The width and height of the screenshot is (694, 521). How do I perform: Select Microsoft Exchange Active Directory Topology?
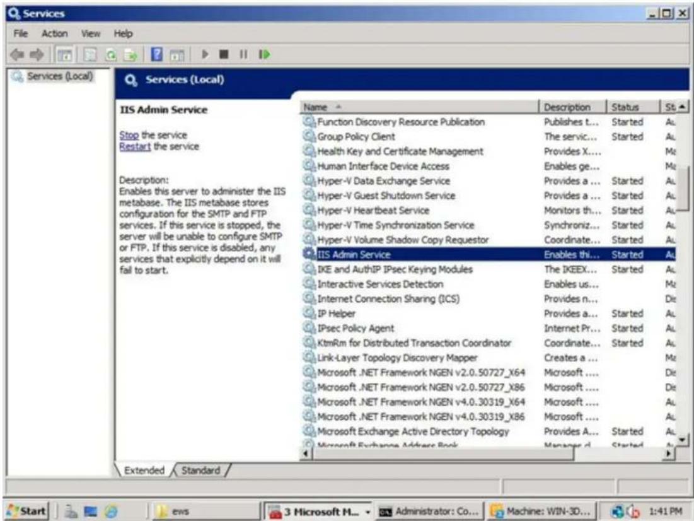click(x=489, y=431)
